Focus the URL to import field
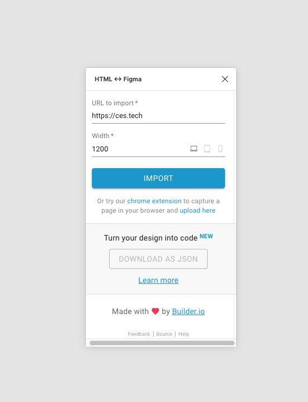Viewport: 308px width, 402px height. tap(158, 116)
